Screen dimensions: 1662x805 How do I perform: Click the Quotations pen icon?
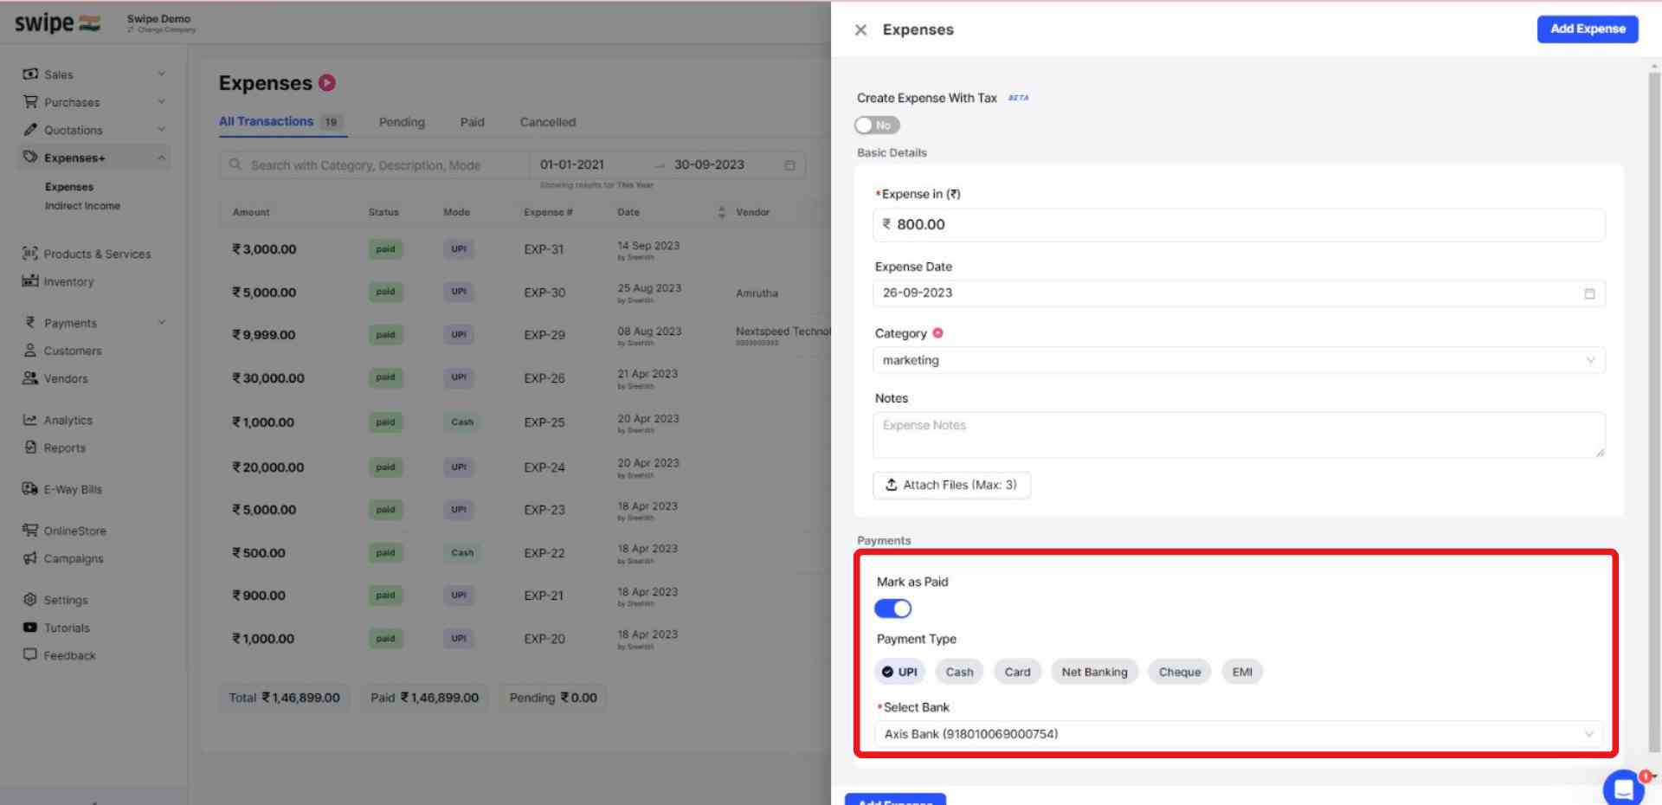(x=30, y=129)
